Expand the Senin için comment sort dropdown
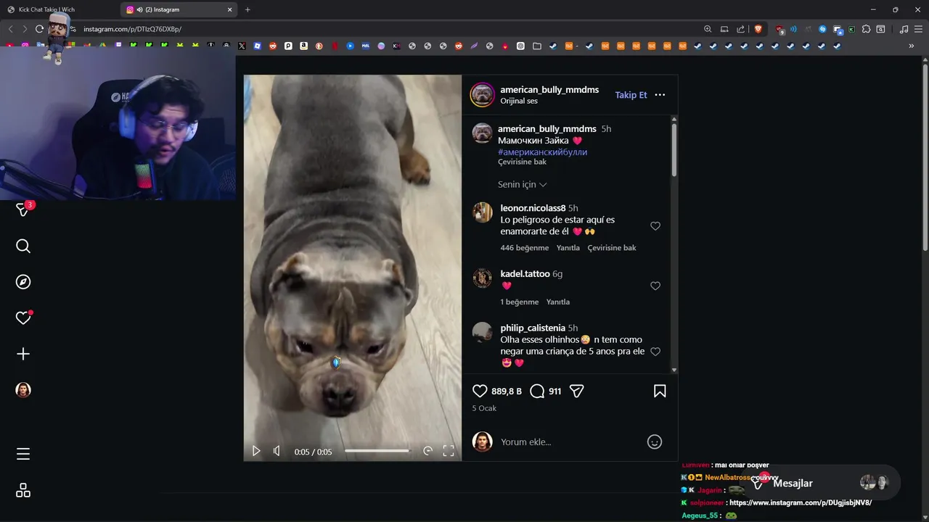 point(522,185)
